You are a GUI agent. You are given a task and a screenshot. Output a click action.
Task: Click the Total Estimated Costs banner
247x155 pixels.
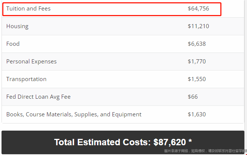click(x=123, y=142)
